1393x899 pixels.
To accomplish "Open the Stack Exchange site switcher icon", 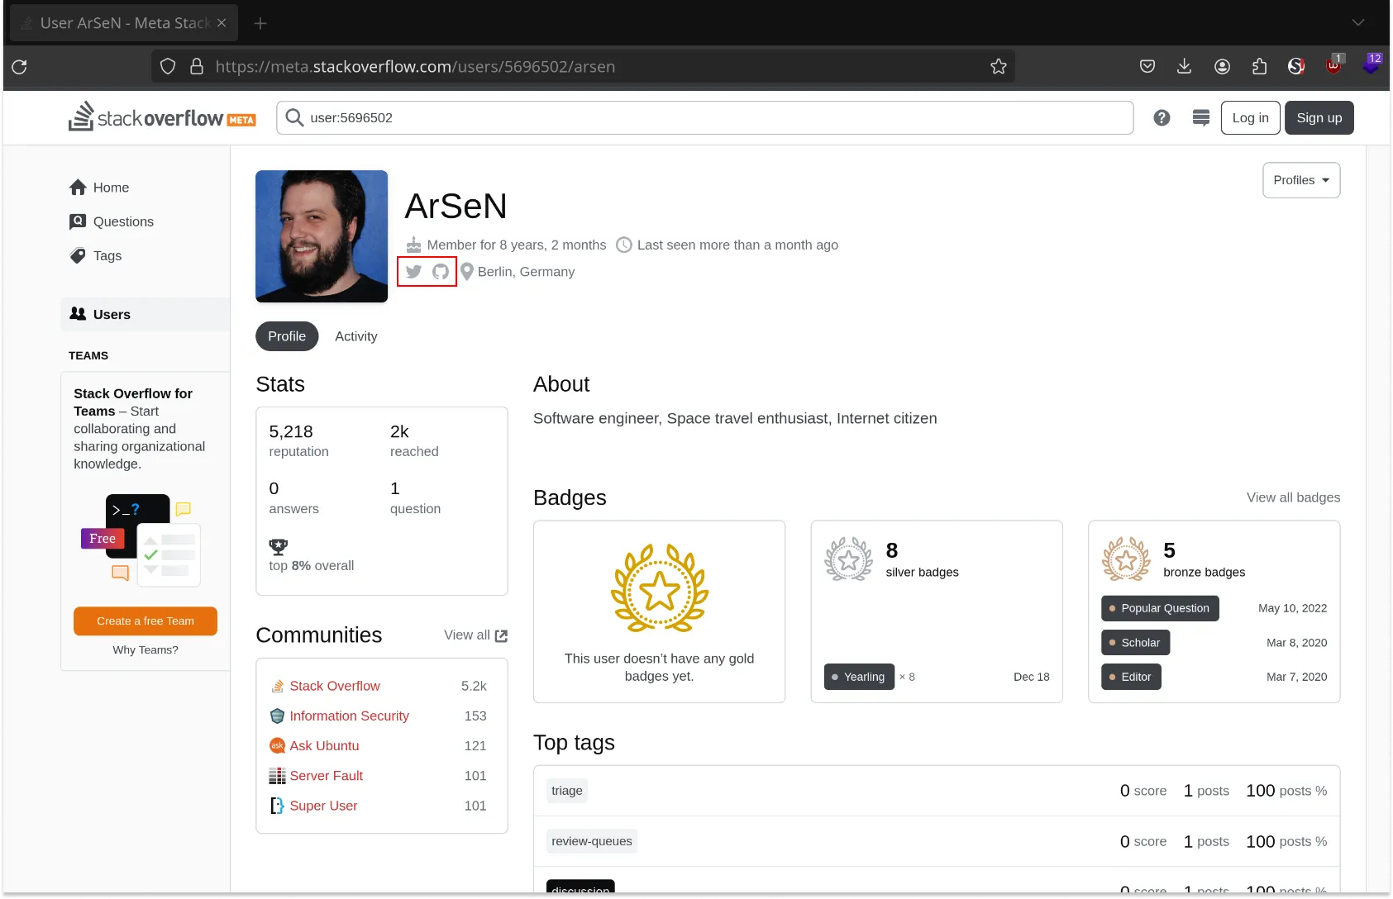I will [x=1201, y=118].
